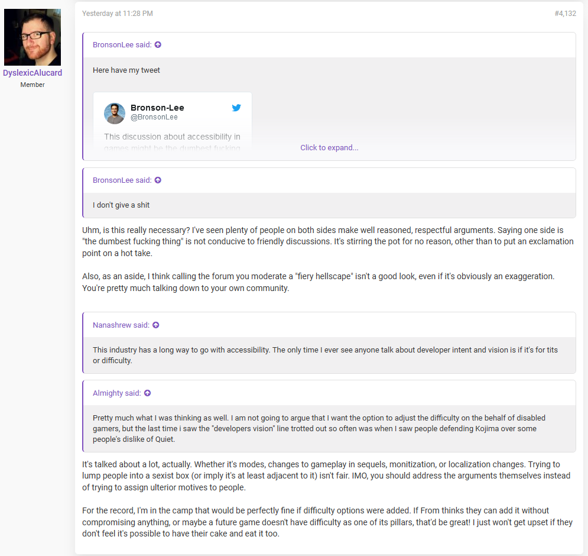Click the paragraph starting 'Uhm, is this really necessary?'
The width and height of the screenshot is (588, 556).
coord(328,242)
